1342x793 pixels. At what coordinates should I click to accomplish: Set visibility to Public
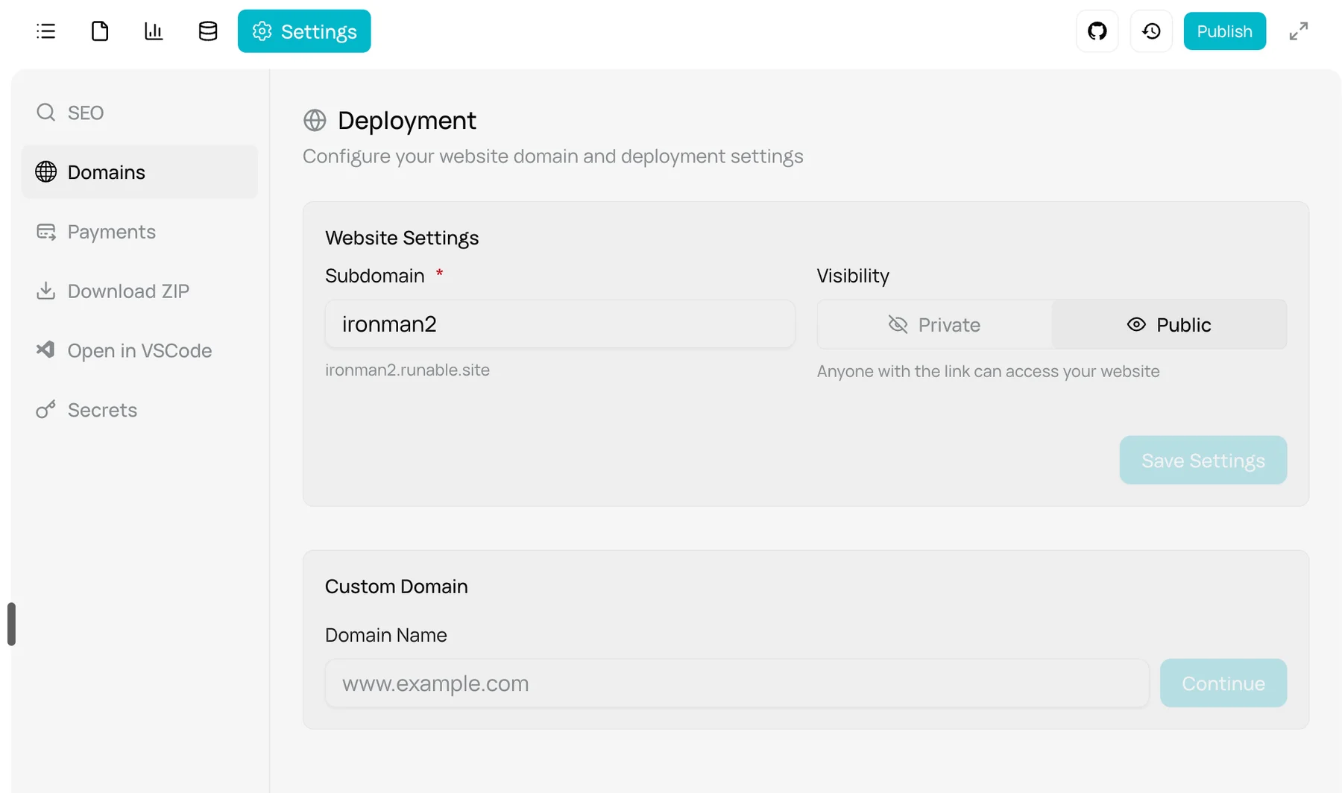pyautogui.click(x=1169, y=325)
